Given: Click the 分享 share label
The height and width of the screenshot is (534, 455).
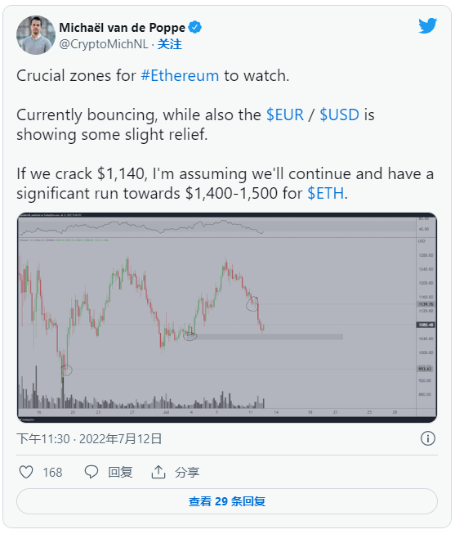Looking at the screenshot, I should [x=187, y=473].
